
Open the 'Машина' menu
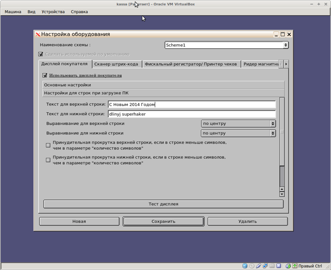(13, 12)
